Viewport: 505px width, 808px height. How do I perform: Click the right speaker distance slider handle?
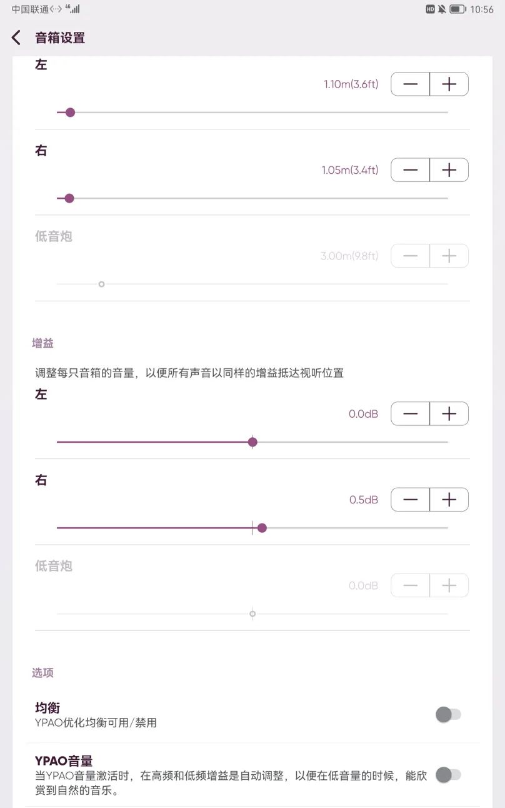tap(69, 198)
